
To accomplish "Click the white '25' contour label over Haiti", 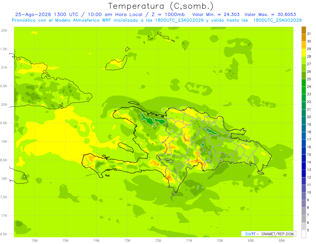I will coord(154,125).
